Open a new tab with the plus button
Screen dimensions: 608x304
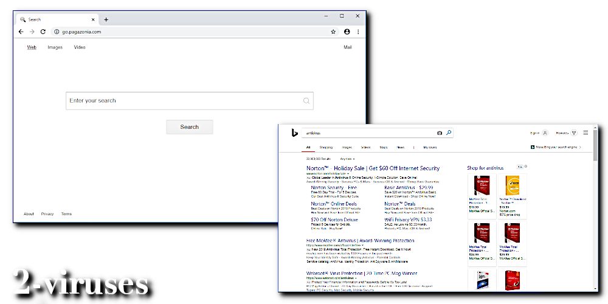click(x=106, y=20)
